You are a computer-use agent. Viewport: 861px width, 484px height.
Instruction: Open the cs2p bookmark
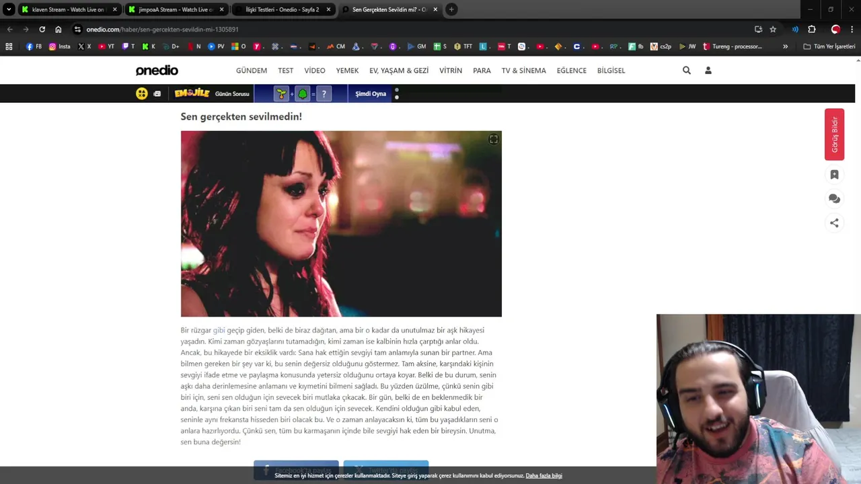pos(661,46)
